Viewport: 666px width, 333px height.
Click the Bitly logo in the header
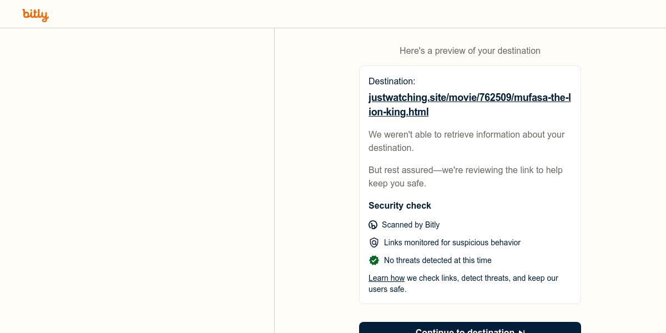(x=36, y=14)
